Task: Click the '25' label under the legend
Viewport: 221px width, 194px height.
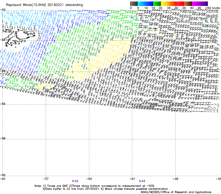Action: click(169, 8)
